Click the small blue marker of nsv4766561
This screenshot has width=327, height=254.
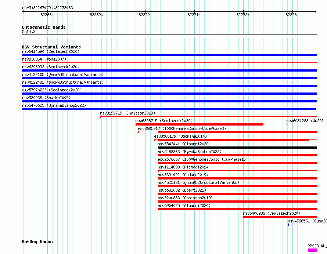[x=288, y=225]
